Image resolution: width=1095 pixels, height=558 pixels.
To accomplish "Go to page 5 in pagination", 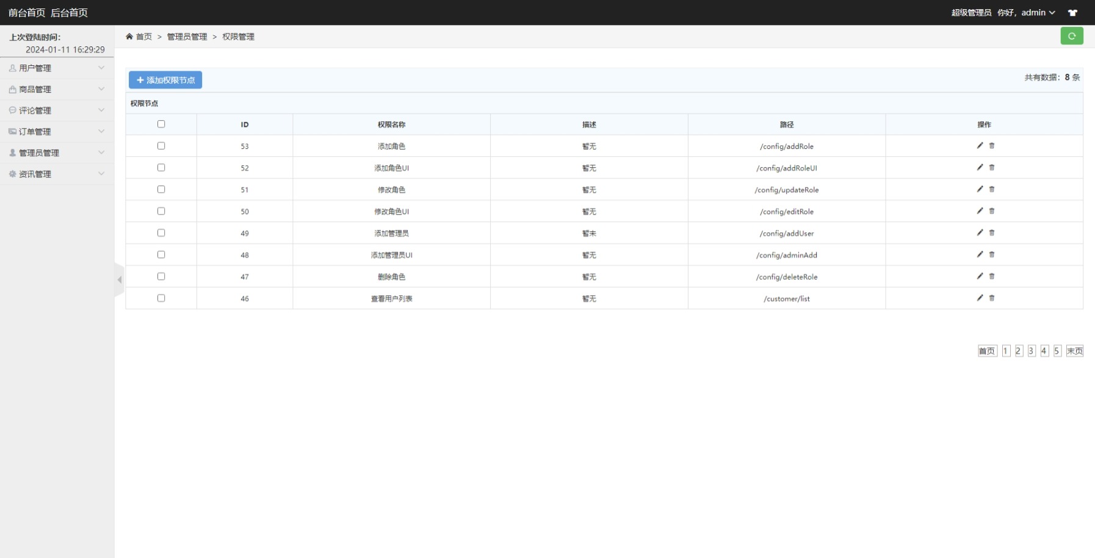I will [1057, 351].
